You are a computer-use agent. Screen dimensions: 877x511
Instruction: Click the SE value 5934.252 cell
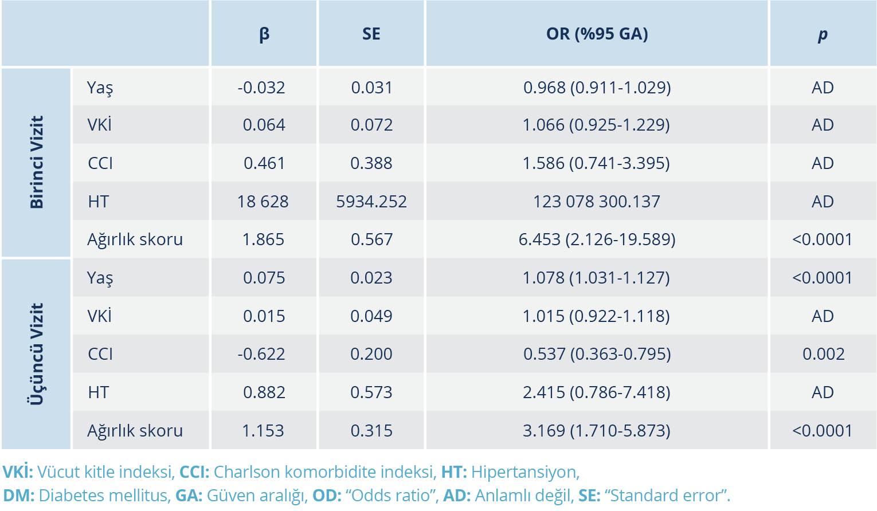click(x=371, y=202)
